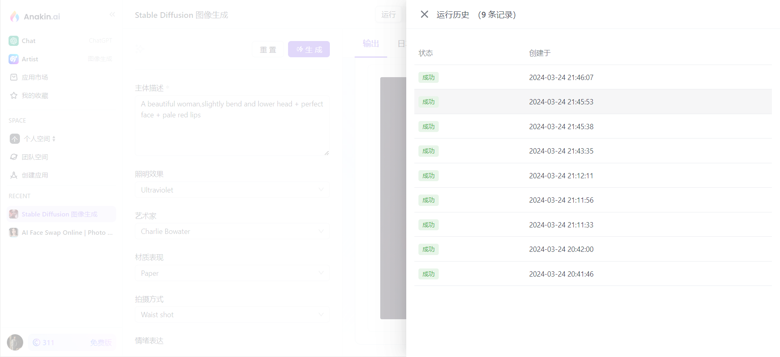This screenshot has height=357, width=780.
Task: Click the 免费版 plan label
Action: [101, 342]
